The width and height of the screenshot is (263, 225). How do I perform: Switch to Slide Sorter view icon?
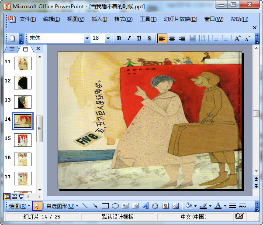point(14,197)
